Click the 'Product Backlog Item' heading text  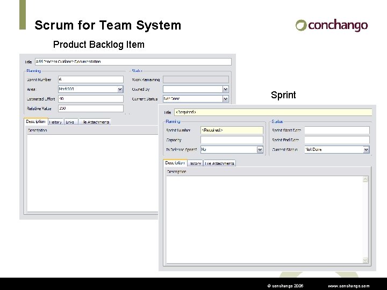click(99, 45)
